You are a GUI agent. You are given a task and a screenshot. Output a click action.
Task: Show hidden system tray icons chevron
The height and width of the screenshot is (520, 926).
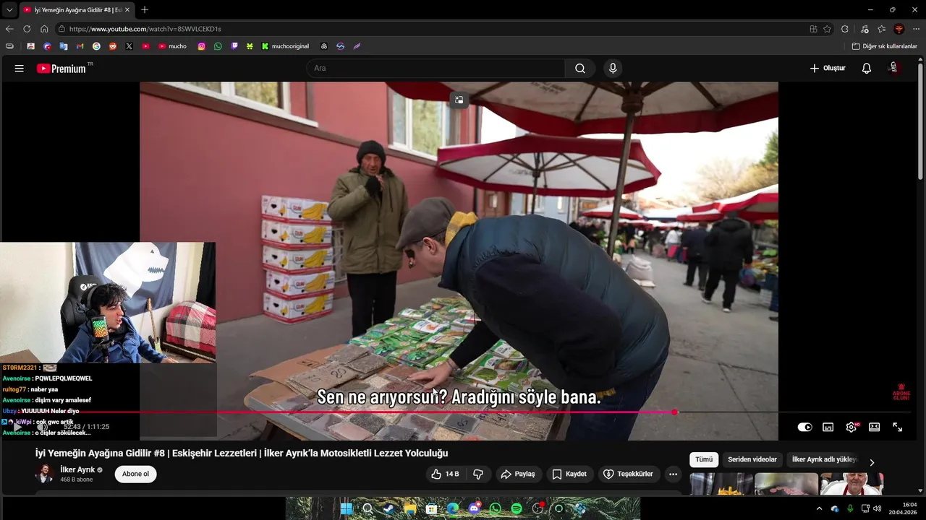click(x=819, y=508)
